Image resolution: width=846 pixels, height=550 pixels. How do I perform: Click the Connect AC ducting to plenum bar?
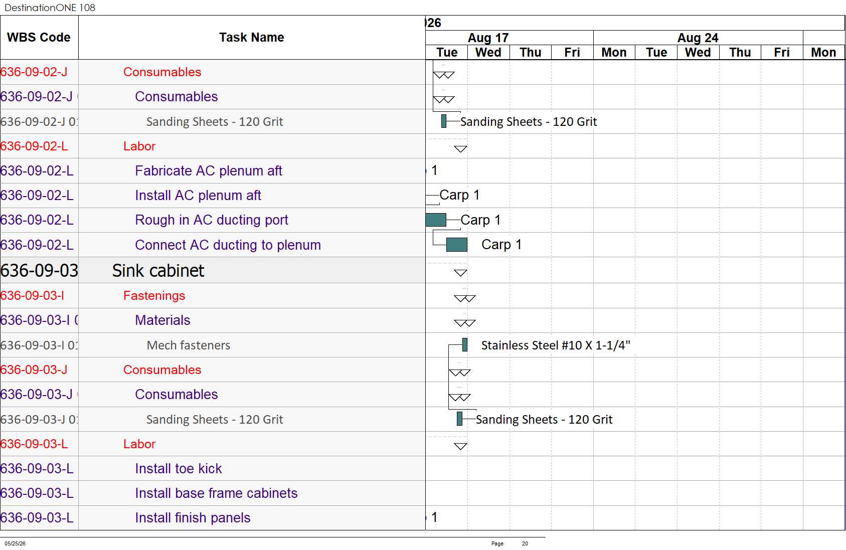tap(457, 245)
